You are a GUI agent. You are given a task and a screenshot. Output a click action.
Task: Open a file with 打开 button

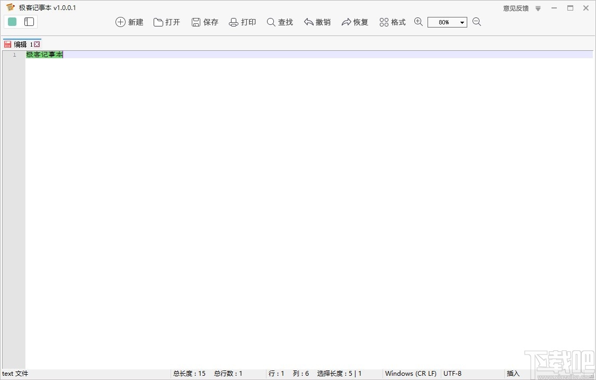(x=166, y=22)
